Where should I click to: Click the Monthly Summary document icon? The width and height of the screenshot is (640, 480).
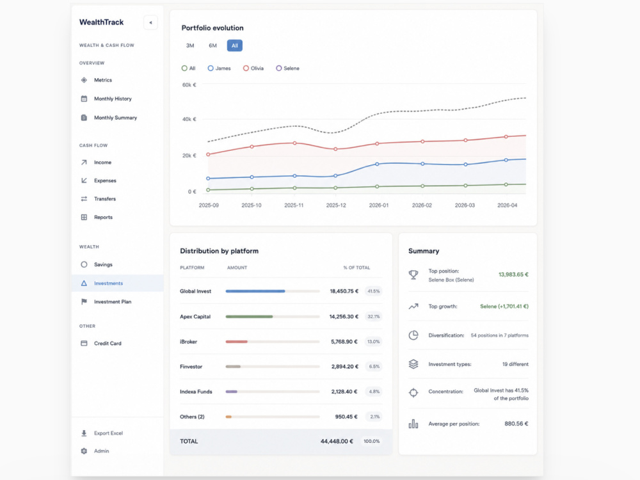tap(84, 118)
